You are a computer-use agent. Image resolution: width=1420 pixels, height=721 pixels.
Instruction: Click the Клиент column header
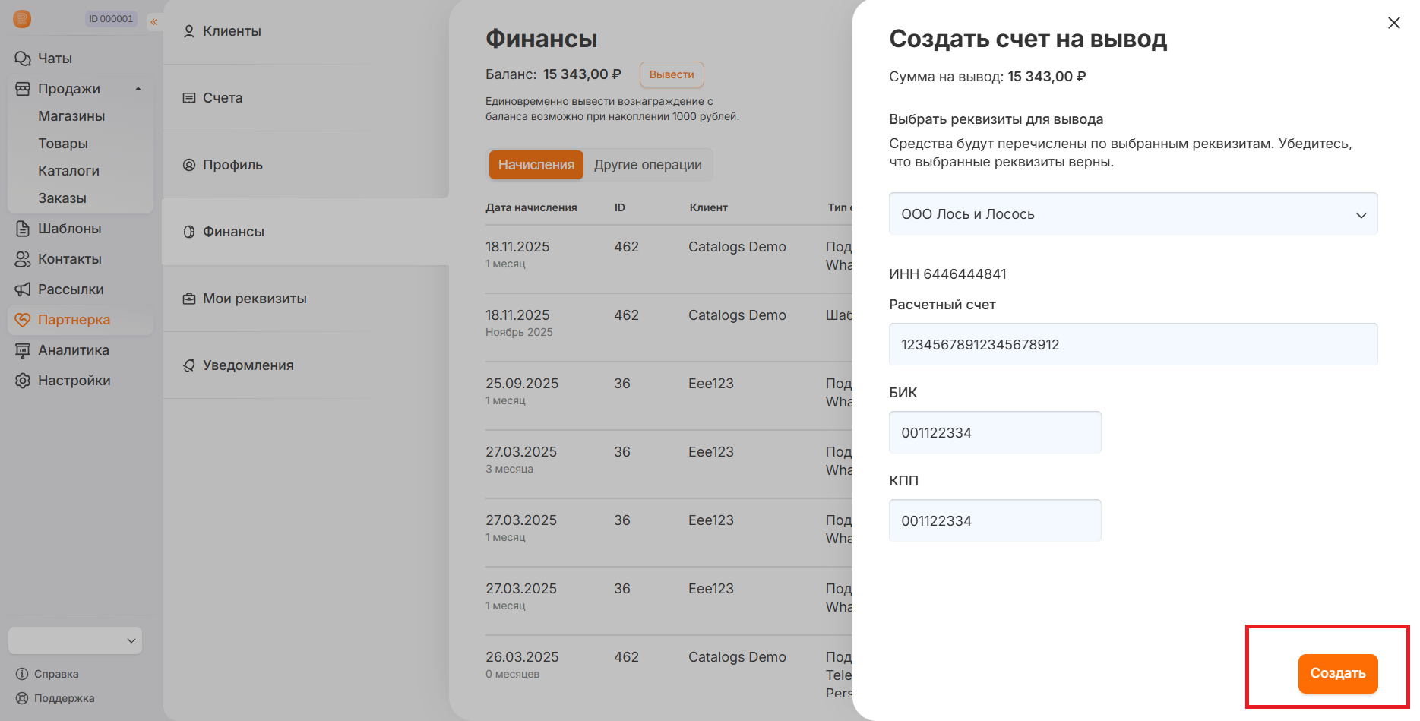point(708,207)
